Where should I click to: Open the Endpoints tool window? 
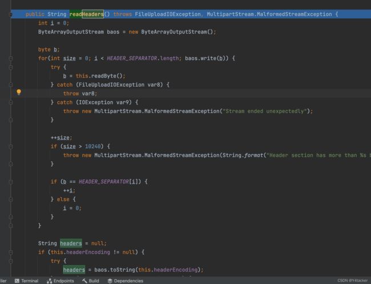61,281
